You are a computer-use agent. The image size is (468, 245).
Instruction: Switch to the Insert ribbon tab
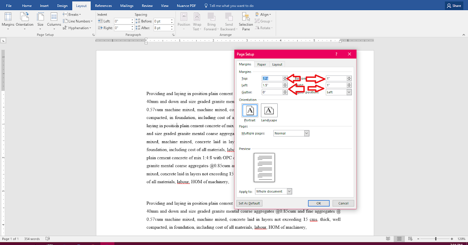click(44, 6)
